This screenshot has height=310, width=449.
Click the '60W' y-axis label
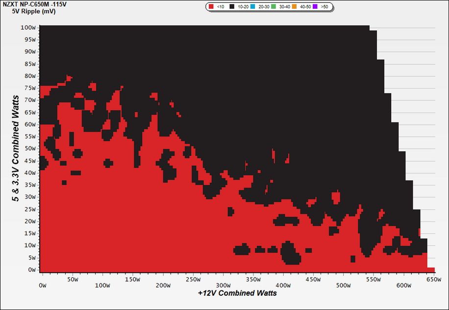(29, 124)
